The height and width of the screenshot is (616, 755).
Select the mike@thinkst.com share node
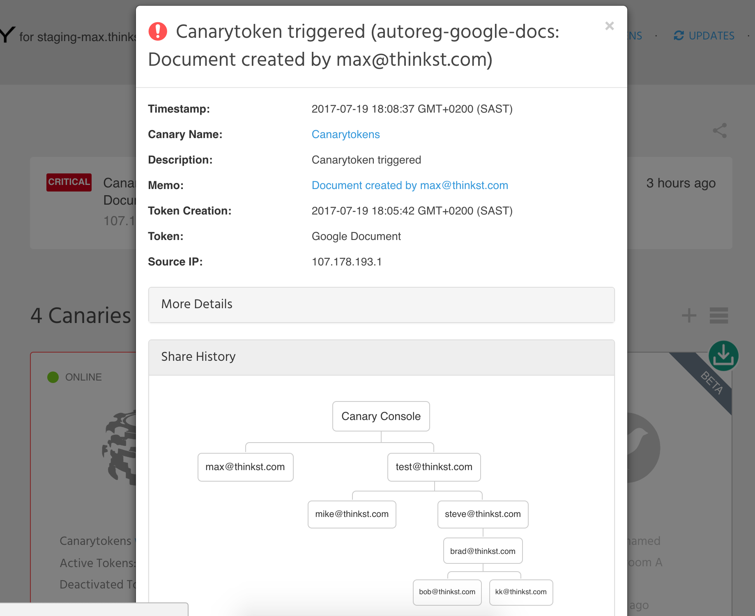click(x=352, y=514)
